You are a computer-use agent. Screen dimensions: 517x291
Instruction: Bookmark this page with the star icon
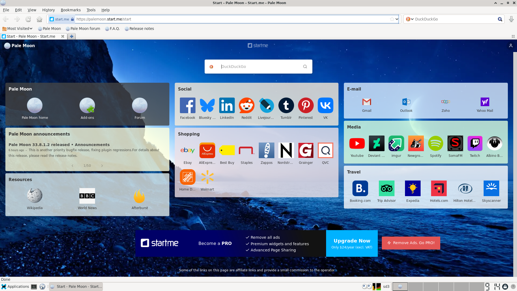[392, 19]
